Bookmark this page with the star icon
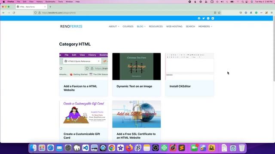The width and height of the screenshot is (275, 154). click(x=219, y=13)
